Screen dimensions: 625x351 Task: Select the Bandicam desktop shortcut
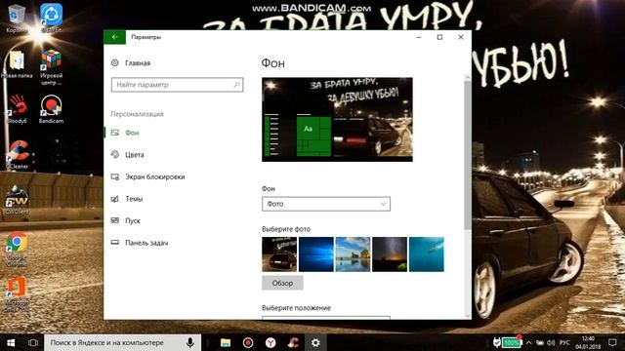point(51,109)
